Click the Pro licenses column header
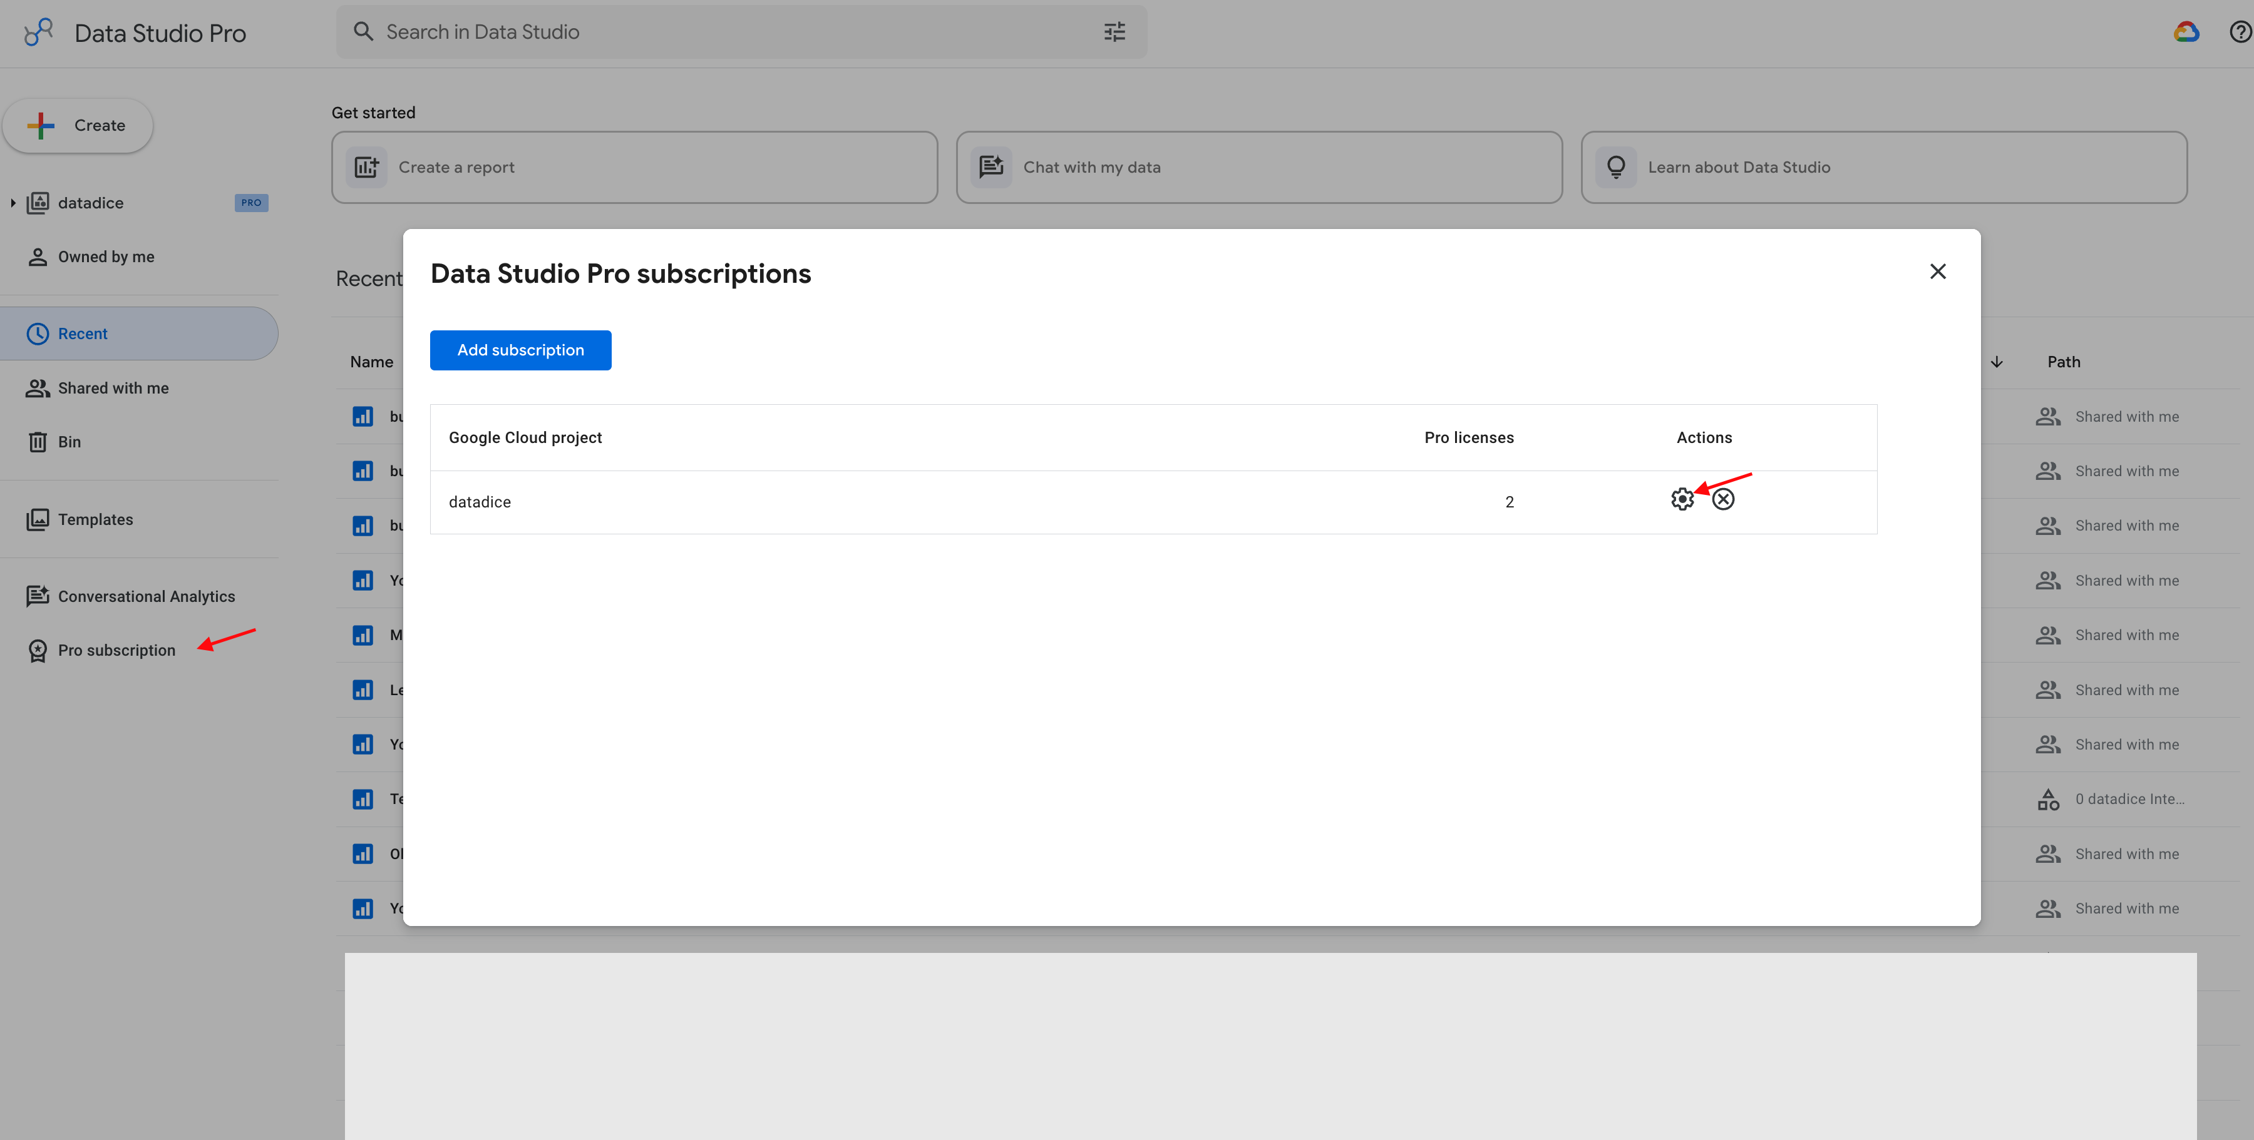 pyautogui.click(x=1468, y=438)
